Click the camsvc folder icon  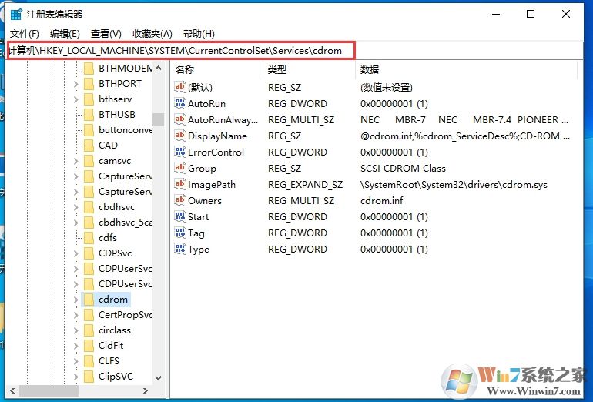89,161
